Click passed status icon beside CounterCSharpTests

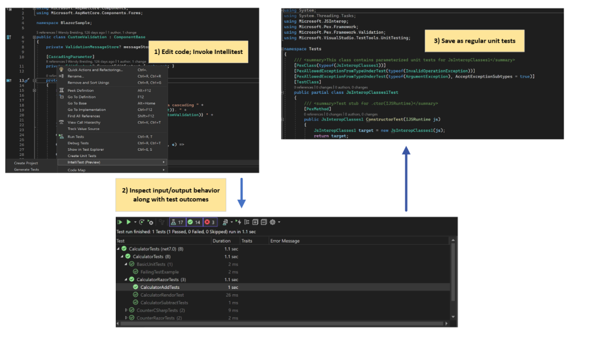coord(132,310)
